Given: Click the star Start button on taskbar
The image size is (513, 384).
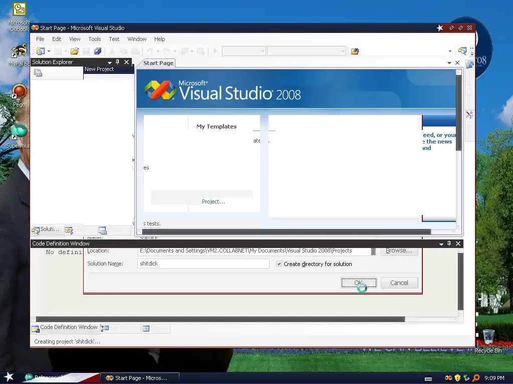Looking at the screenshot, I should point(9,377).
